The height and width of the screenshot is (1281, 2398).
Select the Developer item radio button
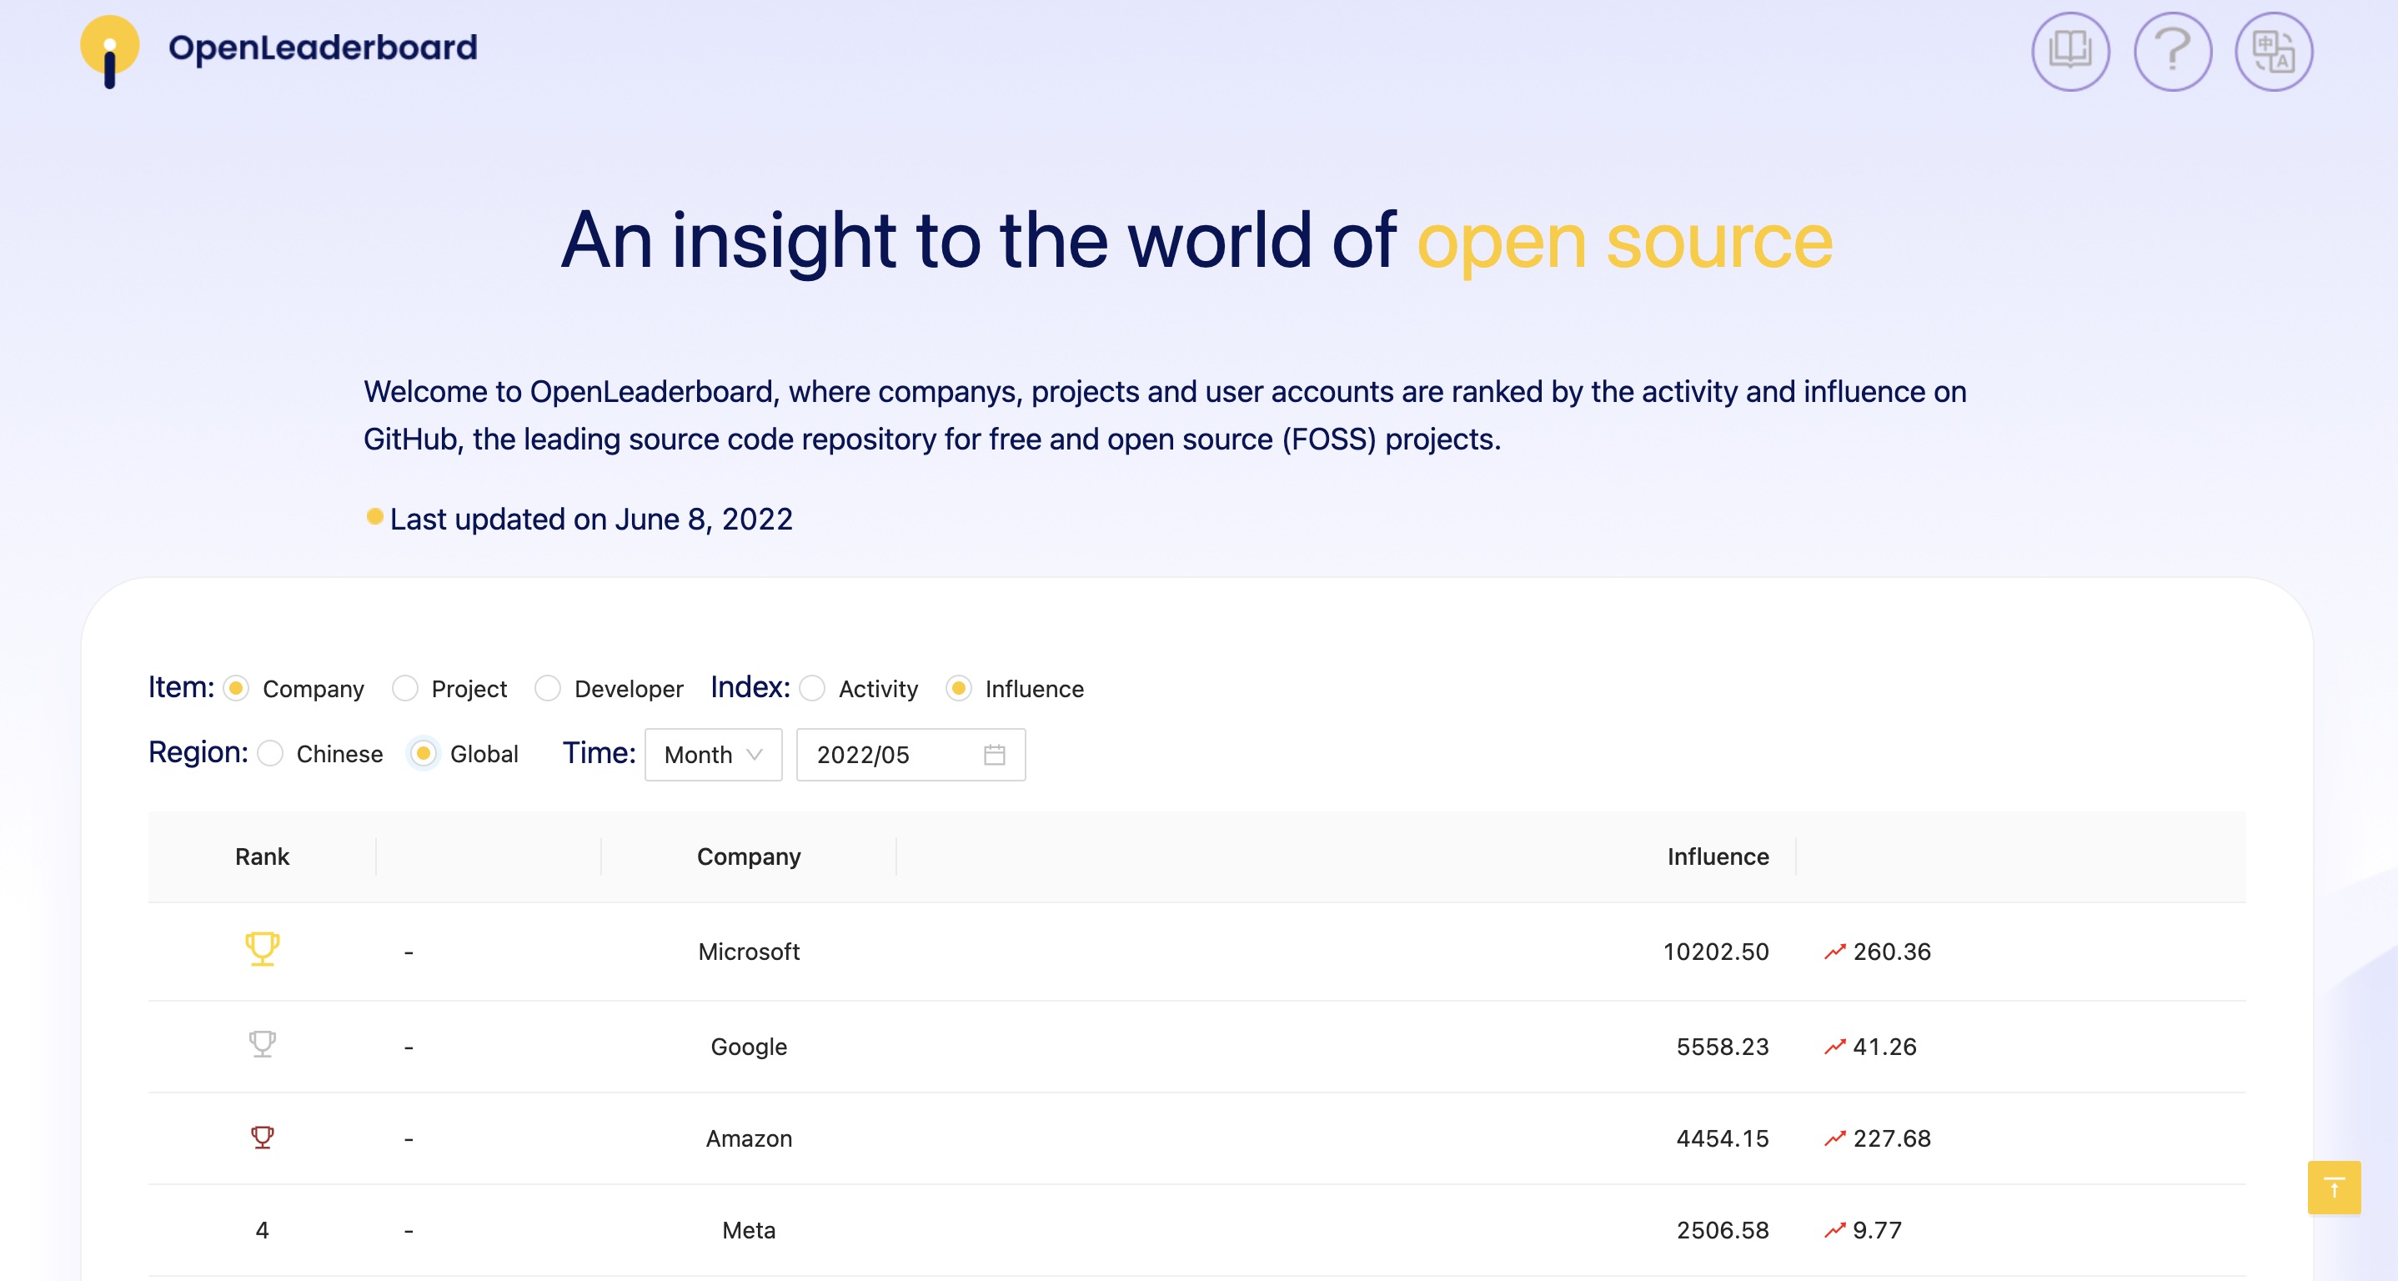[x=547, y=689]
